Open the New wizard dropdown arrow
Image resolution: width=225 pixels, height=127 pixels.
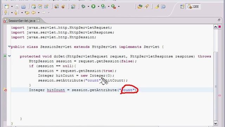click(12, 6)
